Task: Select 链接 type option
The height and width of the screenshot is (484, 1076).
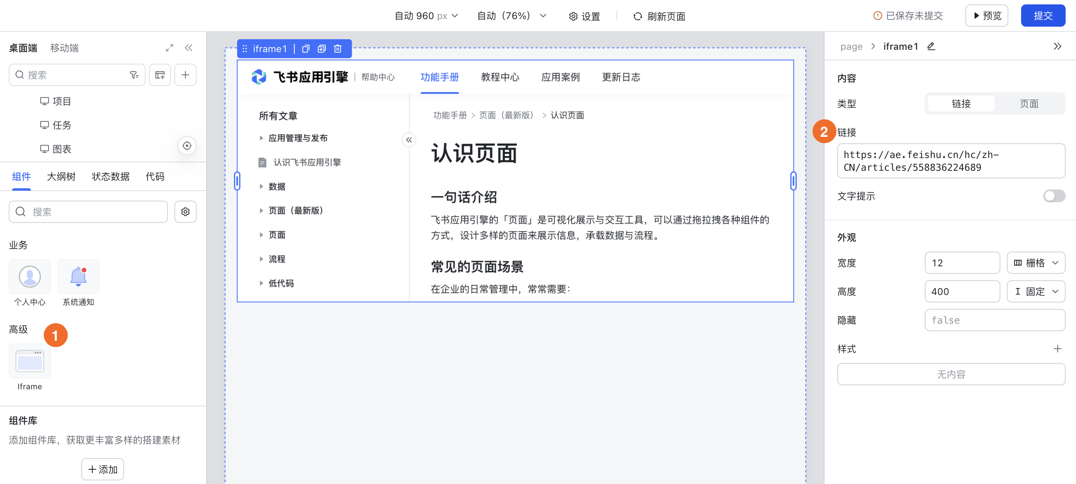Action: click(x=961, y=103)
